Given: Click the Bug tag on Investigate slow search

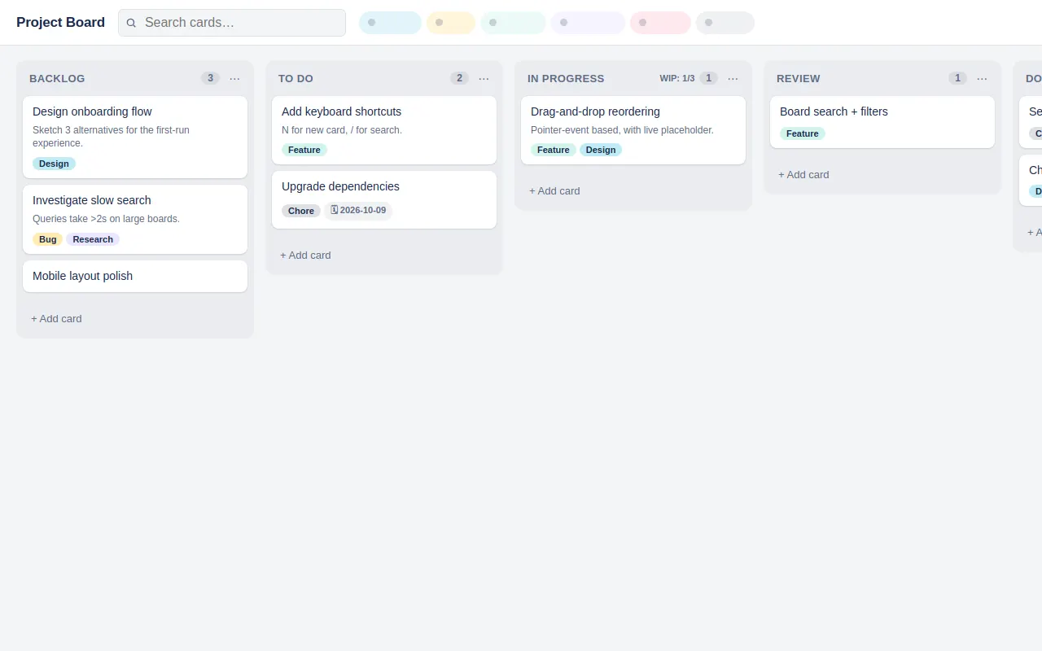Looking at the screenshot, I should [48, 239].
